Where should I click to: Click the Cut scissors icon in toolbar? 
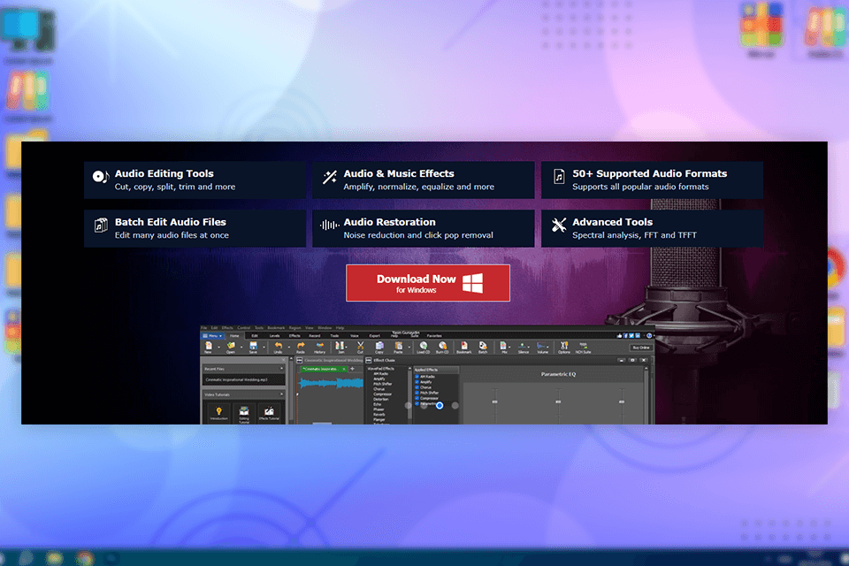click(360, 347)
